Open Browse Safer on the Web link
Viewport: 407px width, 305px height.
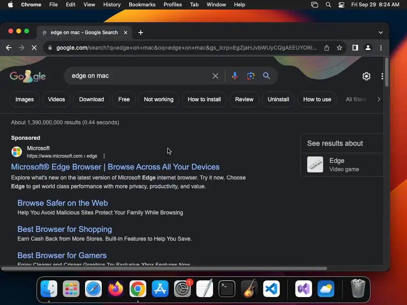coord(62,203)
